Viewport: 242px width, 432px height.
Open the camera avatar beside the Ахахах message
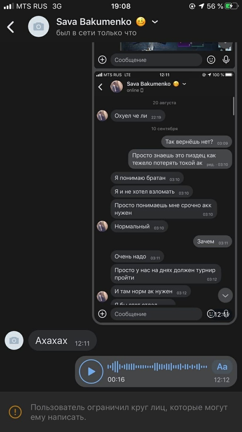click(x=14, y=340)
